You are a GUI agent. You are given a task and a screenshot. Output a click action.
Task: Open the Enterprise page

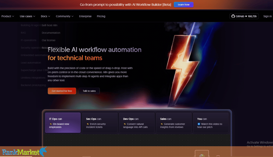tap(85, 16)
